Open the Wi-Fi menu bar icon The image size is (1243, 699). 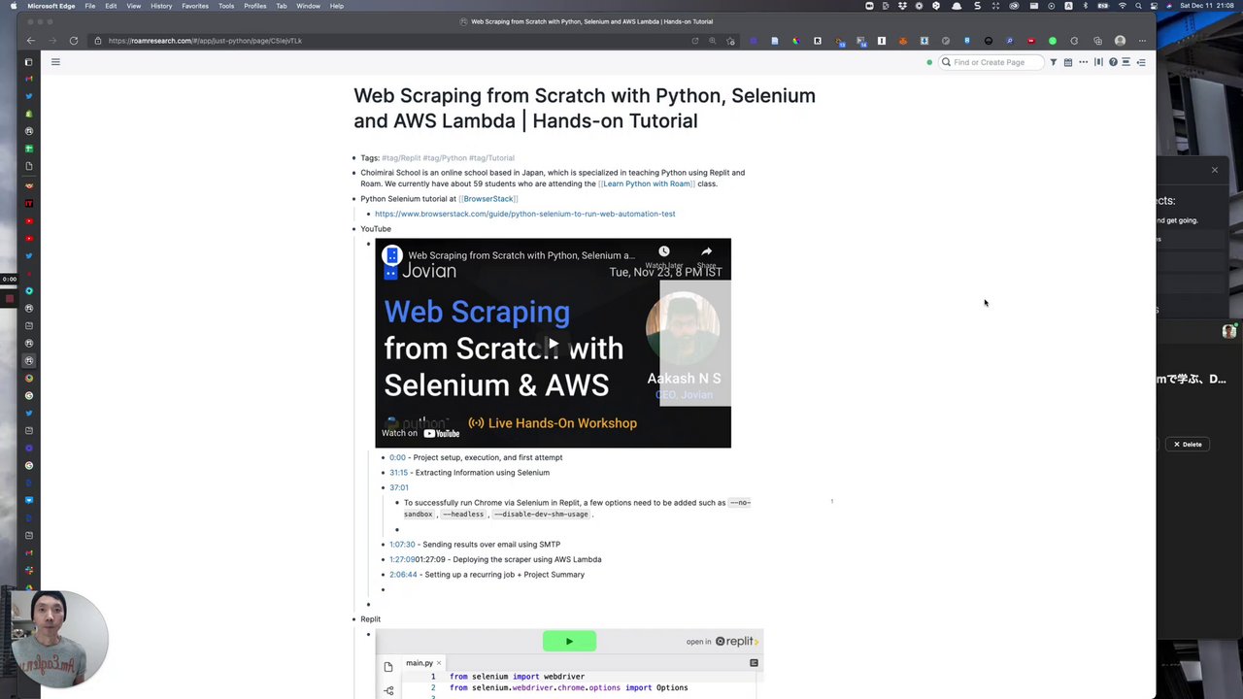coord(1123,6)
